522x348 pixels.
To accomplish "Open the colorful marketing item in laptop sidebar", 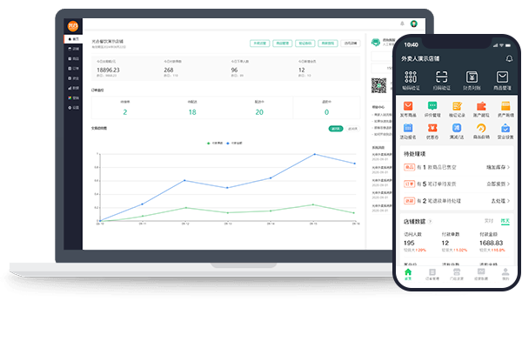I will (73, 98).
